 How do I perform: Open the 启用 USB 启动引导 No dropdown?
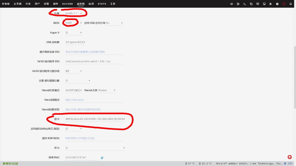114,23
